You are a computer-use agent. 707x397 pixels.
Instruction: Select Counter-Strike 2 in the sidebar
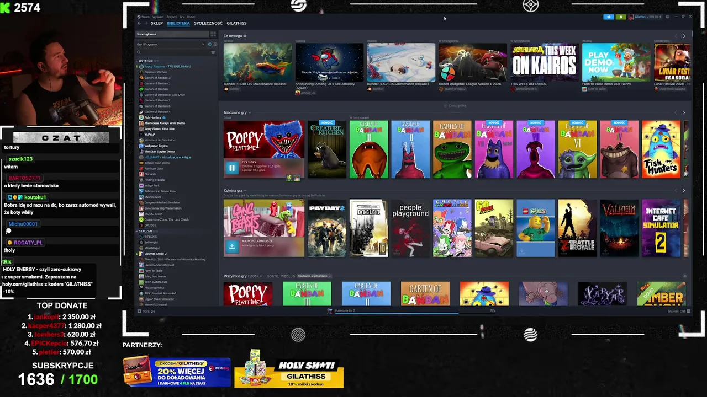tap(155, 254)
